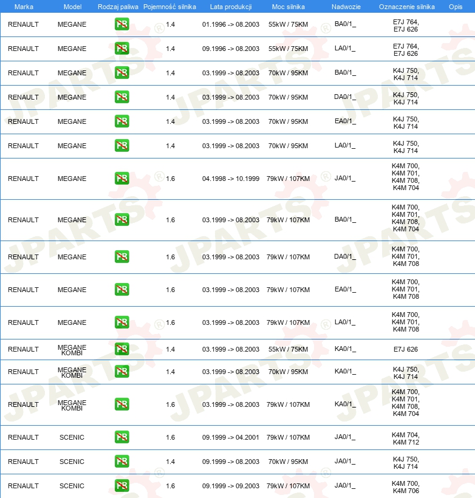Image resolution: width=475 pixels, height=498 pixels.
Task: Click the Oznaczenie silnika column header
Action: tap(407, 7)
